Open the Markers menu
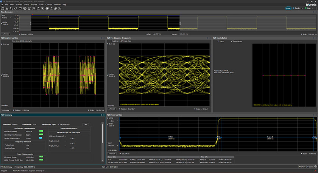Screen dimensions: 318x173 coord(18,5)
